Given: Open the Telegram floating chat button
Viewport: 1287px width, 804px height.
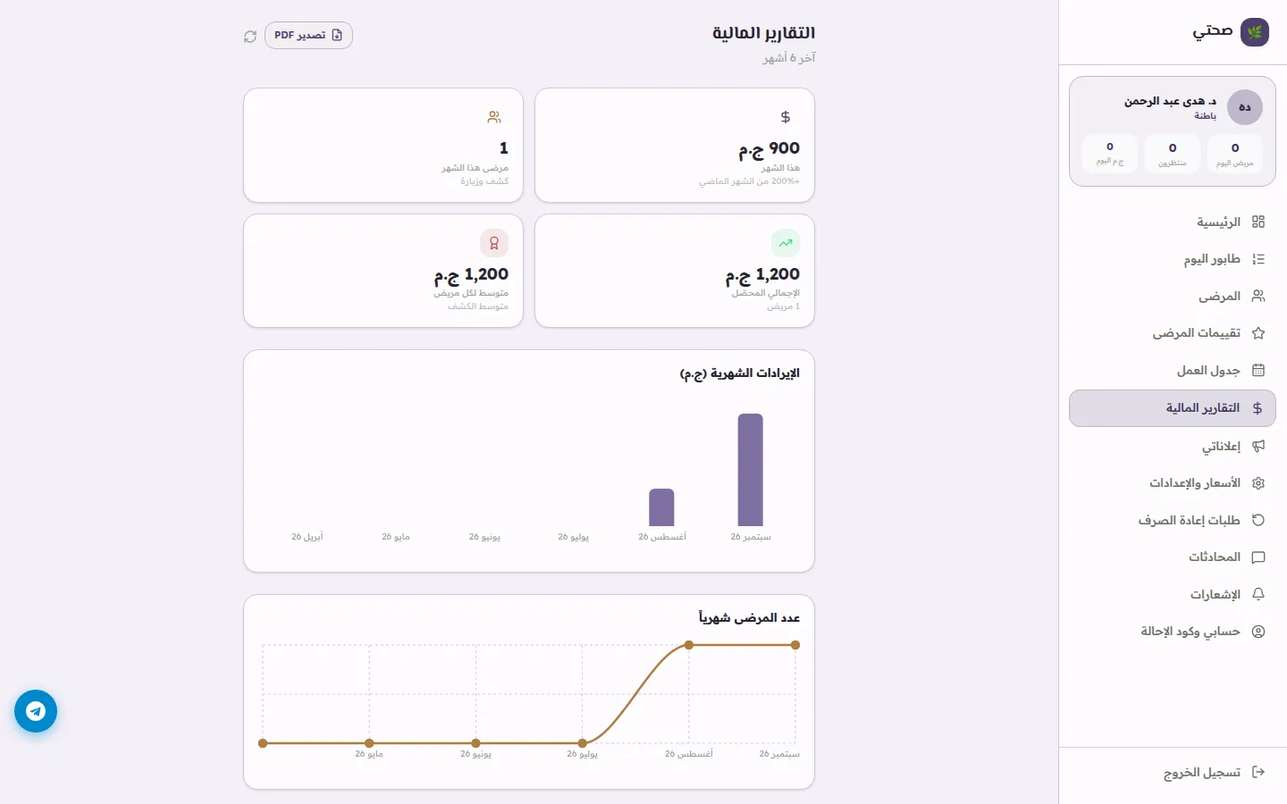Looking at the screenshot, I should tap(36, 711).
